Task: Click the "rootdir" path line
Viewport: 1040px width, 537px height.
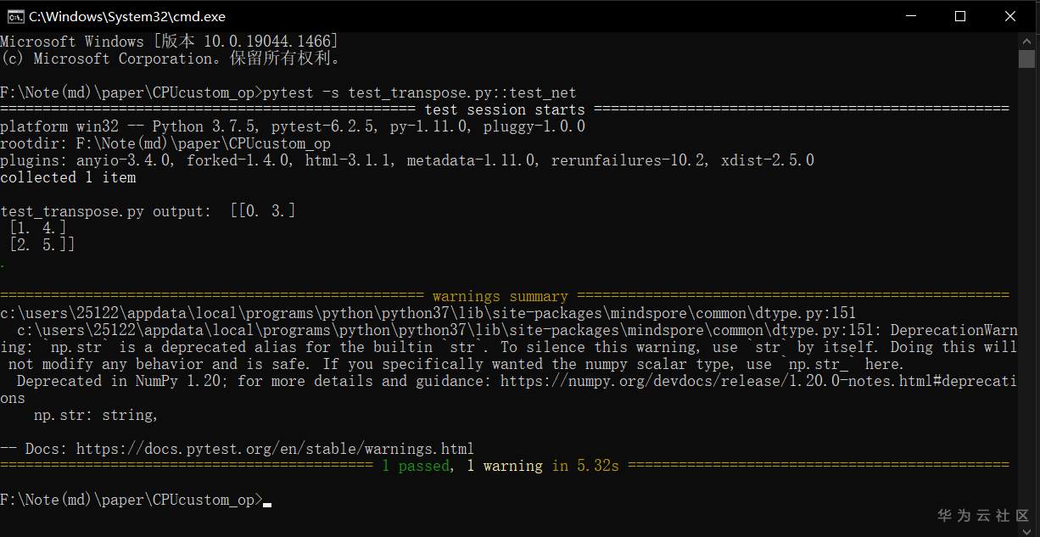Action: click(x=165, y=143)
